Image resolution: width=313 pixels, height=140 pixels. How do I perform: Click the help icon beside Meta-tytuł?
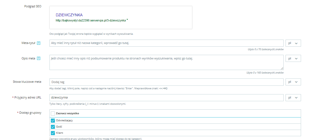pos(39,43)
